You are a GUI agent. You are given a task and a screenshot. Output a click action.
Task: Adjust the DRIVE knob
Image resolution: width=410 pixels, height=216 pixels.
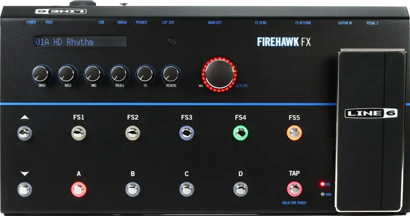click(41, 74)
